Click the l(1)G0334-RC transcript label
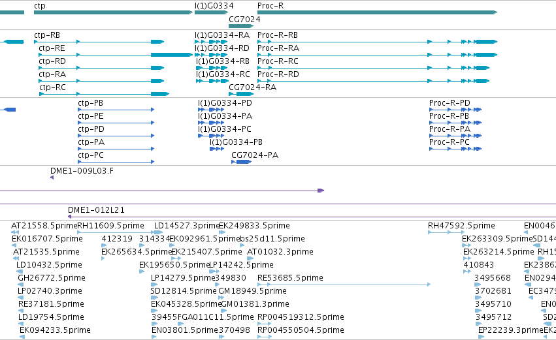556x340 pixels. [223, 74]
